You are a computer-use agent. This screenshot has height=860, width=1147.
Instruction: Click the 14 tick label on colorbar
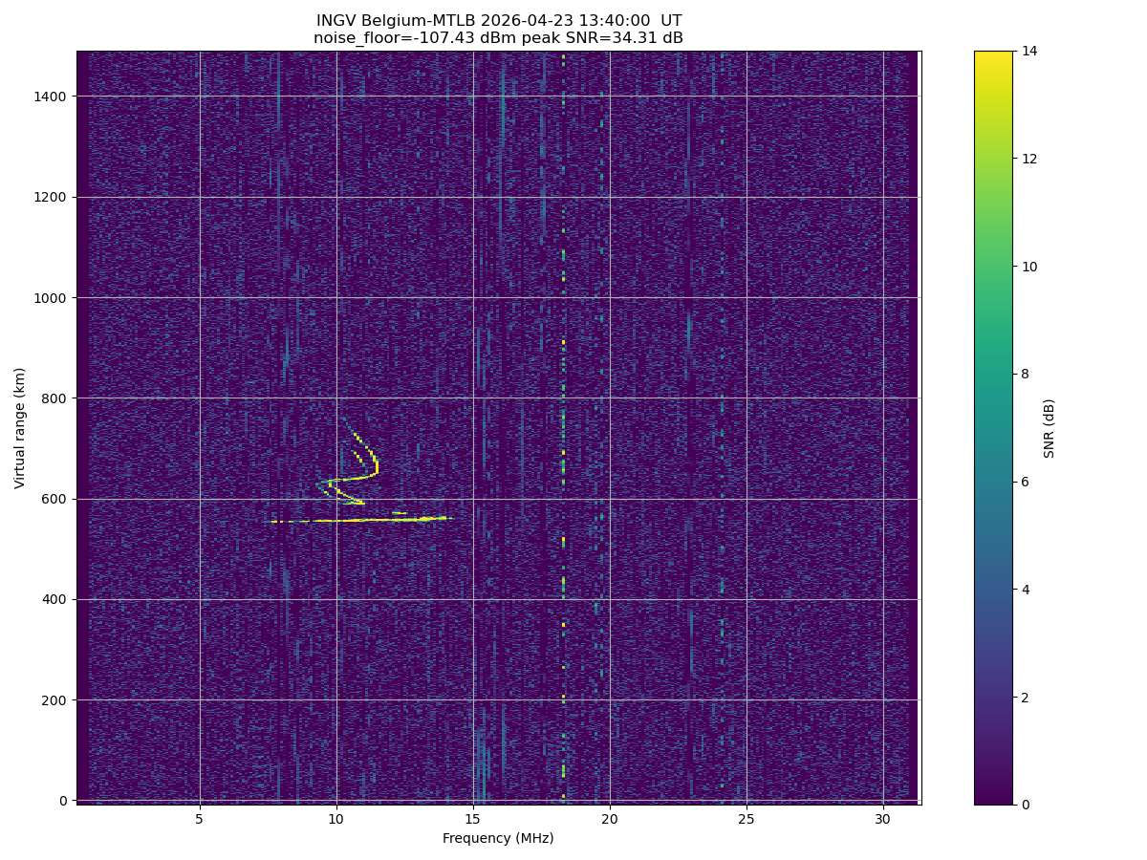(1029, 51)
